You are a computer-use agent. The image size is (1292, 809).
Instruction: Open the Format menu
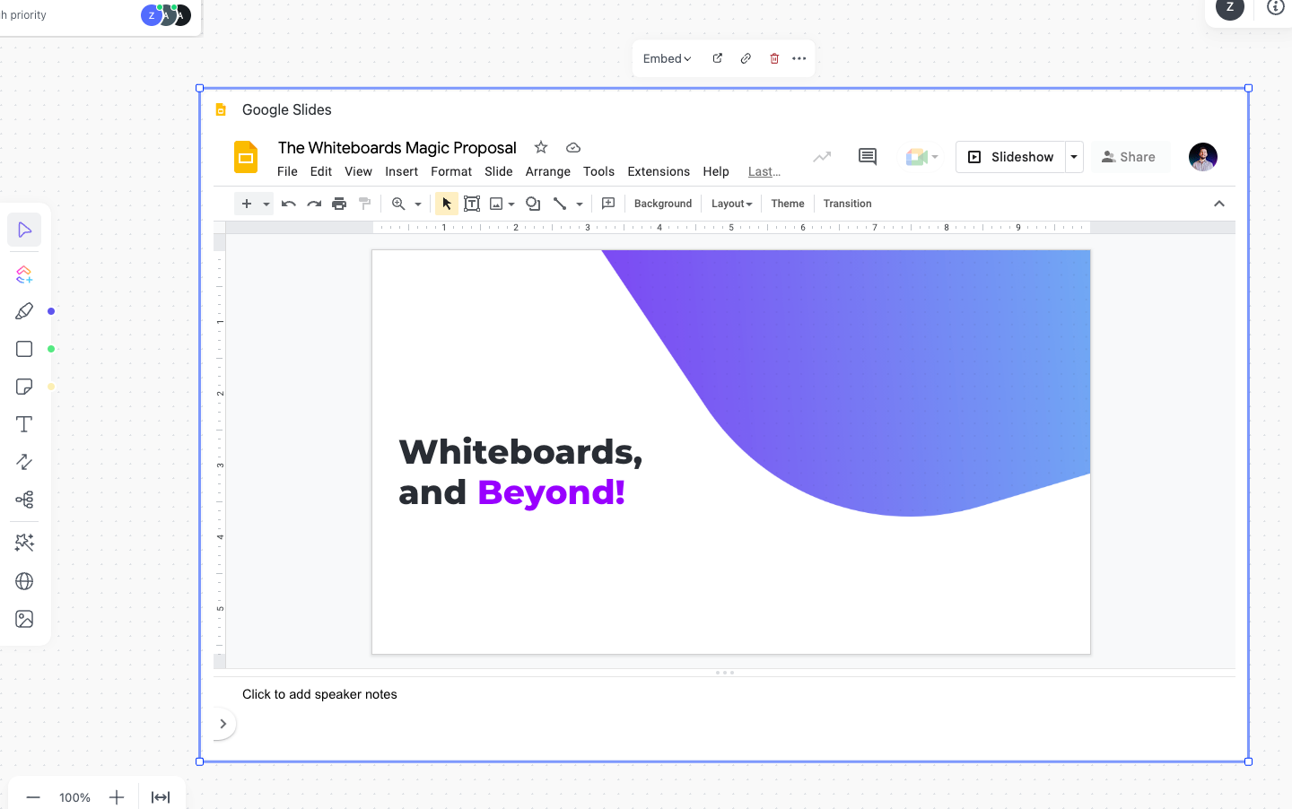(451, 171)
